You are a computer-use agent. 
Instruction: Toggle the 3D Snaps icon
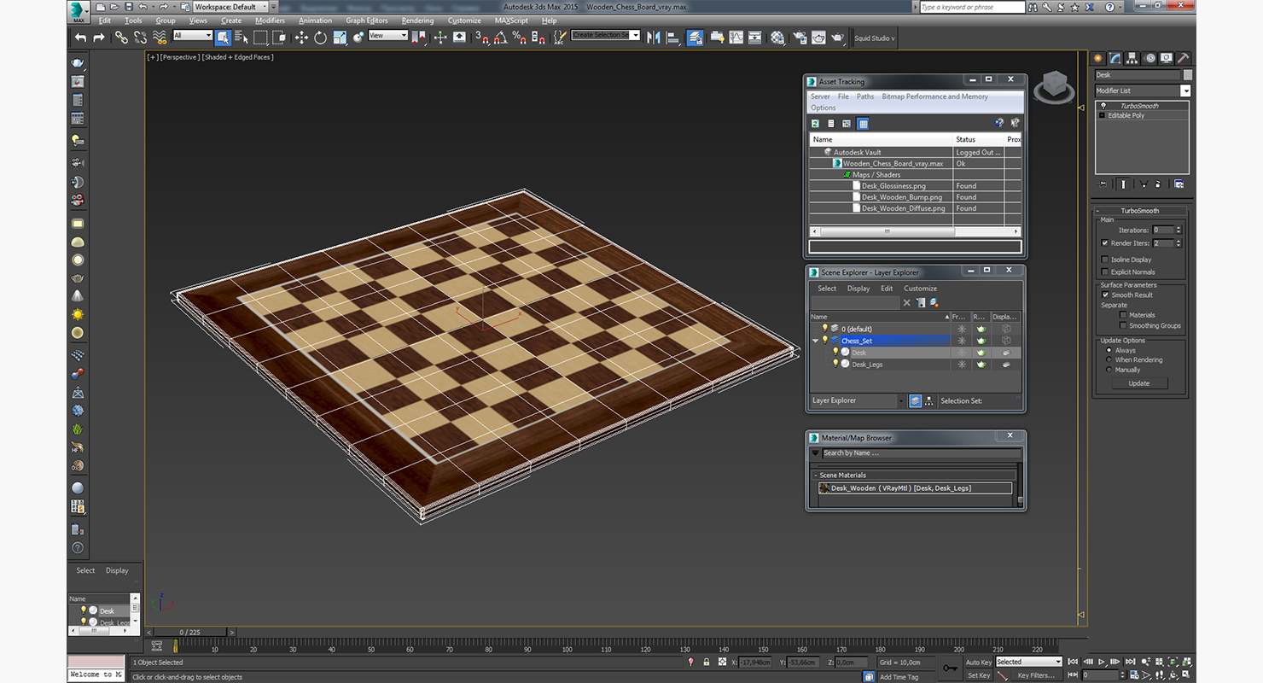coord(482,38)
